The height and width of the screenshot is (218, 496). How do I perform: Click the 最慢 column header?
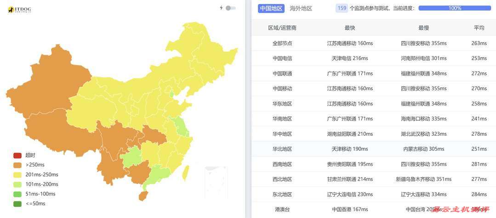pos(423,28)
